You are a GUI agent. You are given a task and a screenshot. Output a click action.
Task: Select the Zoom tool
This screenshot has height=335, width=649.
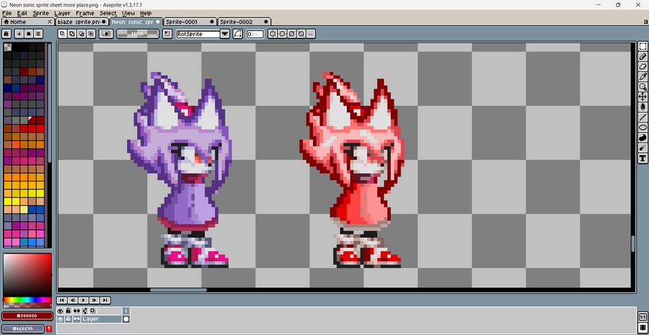click(643, 87)
